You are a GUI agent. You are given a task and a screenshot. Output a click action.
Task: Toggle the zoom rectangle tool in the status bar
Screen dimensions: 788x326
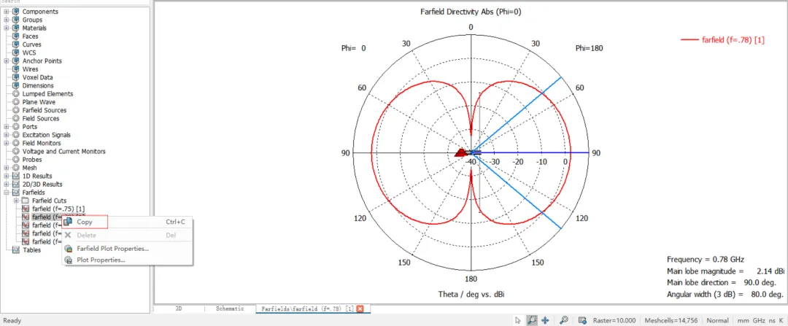pos(532,320)
